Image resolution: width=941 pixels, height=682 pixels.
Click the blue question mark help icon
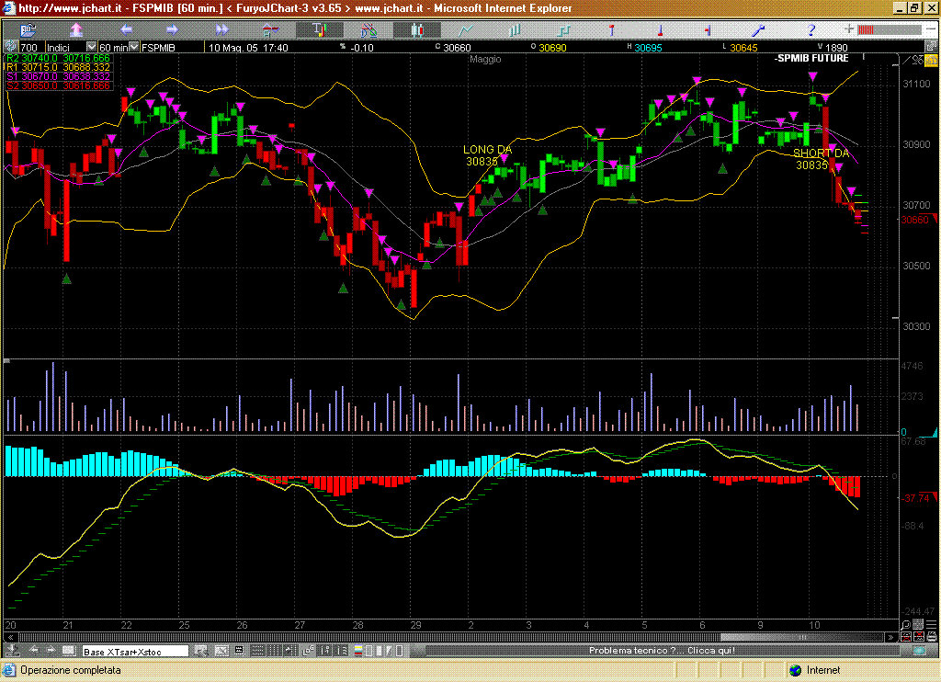[x=811, y=30]
